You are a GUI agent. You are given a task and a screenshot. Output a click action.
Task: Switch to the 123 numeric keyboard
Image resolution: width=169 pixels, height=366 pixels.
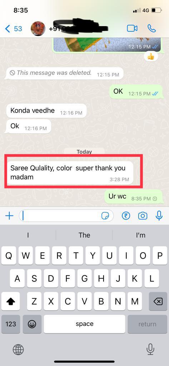pos(11,324)
